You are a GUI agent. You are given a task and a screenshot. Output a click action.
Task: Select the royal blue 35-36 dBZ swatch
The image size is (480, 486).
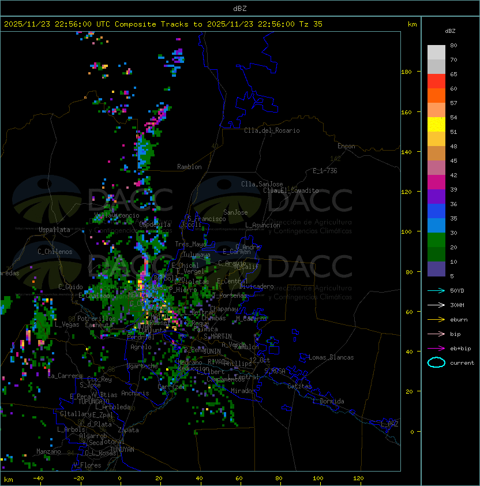[x=436, y=211]
